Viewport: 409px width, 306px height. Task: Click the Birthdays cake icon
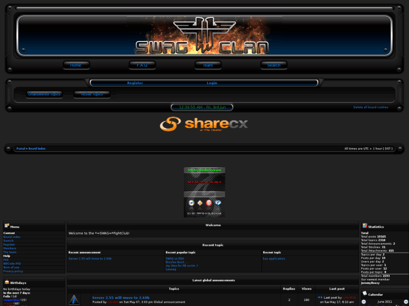click(7, 282)
